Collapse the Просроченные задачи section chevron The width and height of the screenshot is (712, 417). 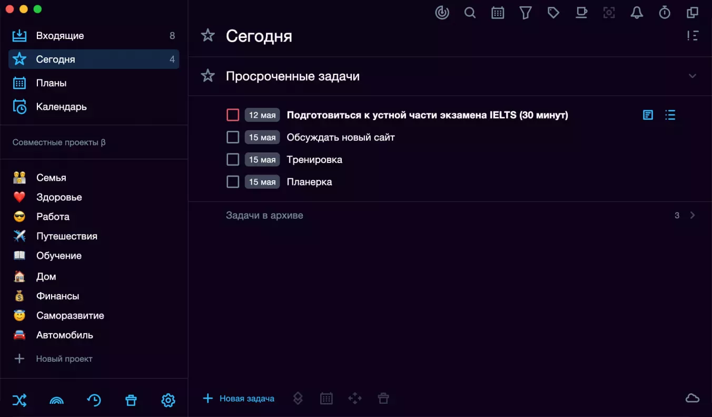[x=693, y=76]
